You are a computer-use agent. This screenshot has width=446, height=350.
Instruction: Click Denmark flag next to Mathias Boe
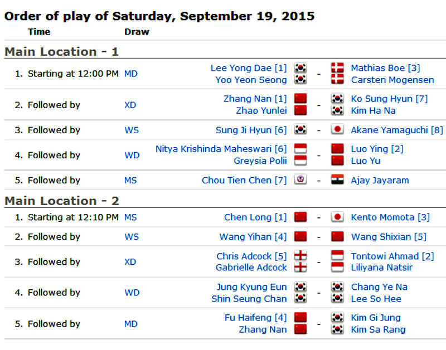point(337,68)
